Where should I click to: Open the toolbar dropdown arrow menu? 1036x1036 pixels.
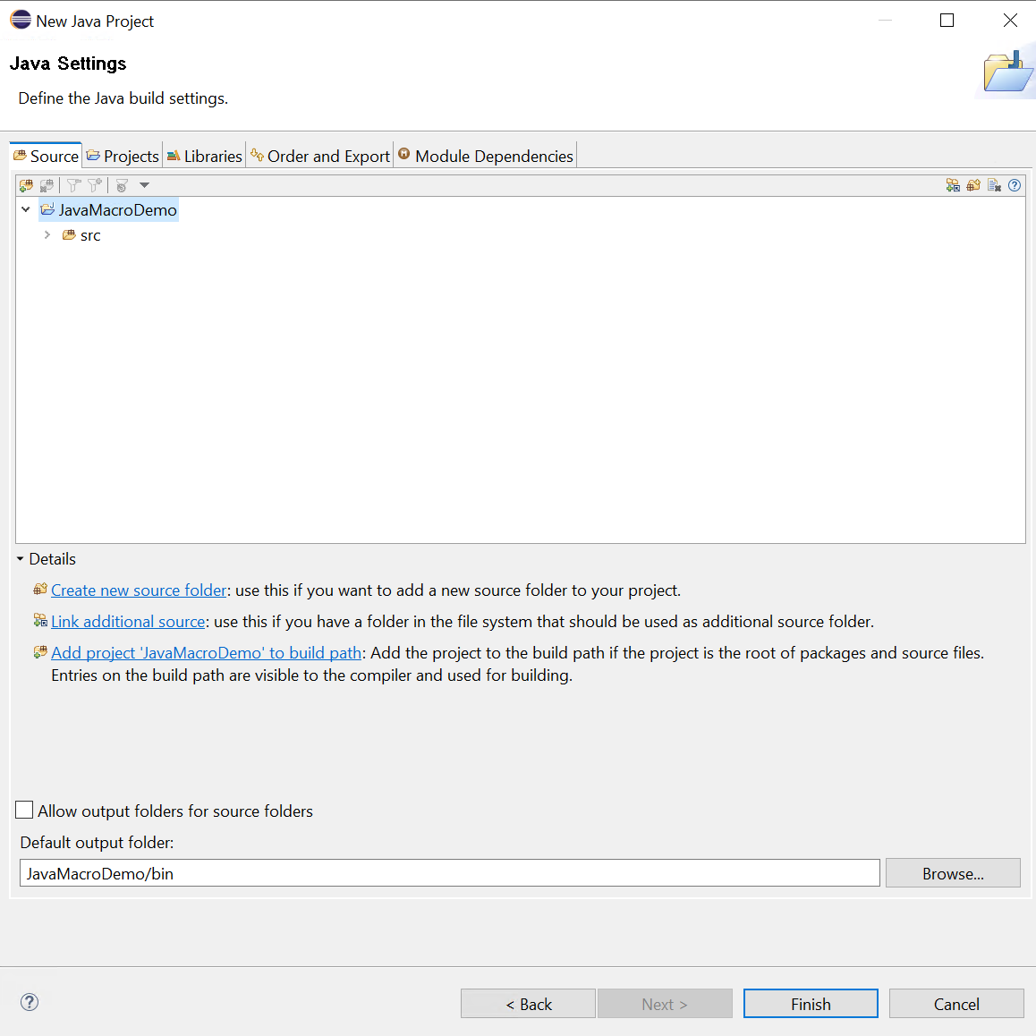(x=145, y=186)
